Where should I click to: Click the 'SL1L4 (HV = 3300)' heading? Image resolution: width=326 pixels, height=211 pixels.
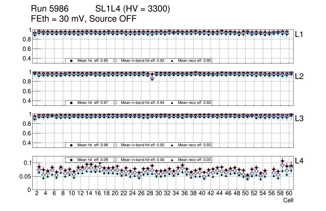(x=132, y=9)
